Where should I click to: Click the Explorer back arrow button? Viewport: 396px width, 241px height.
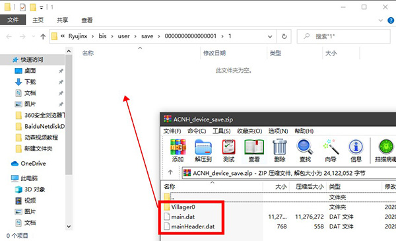tap(9, 36)
